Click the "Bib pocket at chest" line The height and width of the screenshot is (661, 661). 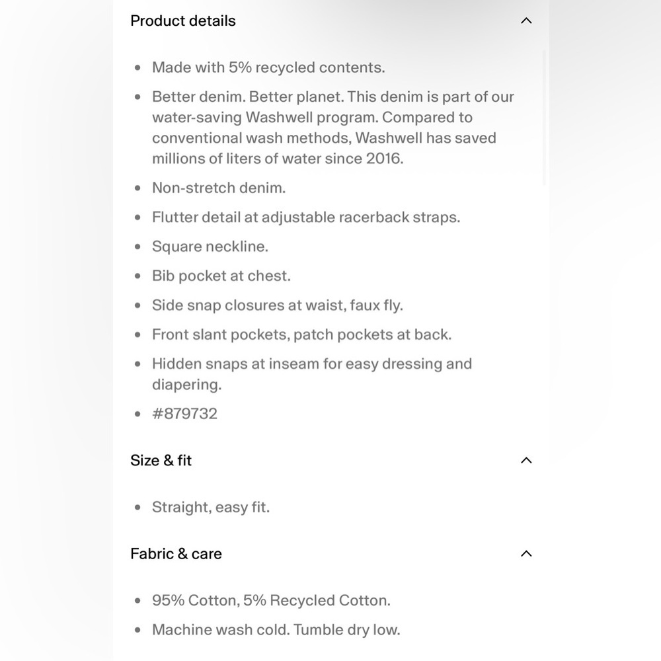click(221, 276)
